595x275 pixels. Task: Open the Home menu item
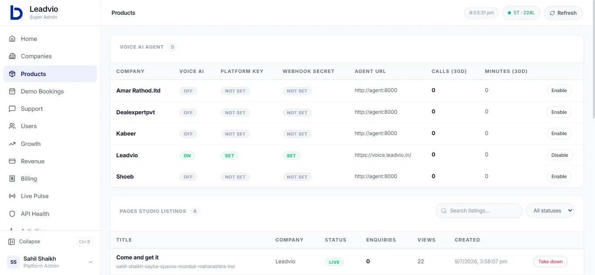(50, 39)
